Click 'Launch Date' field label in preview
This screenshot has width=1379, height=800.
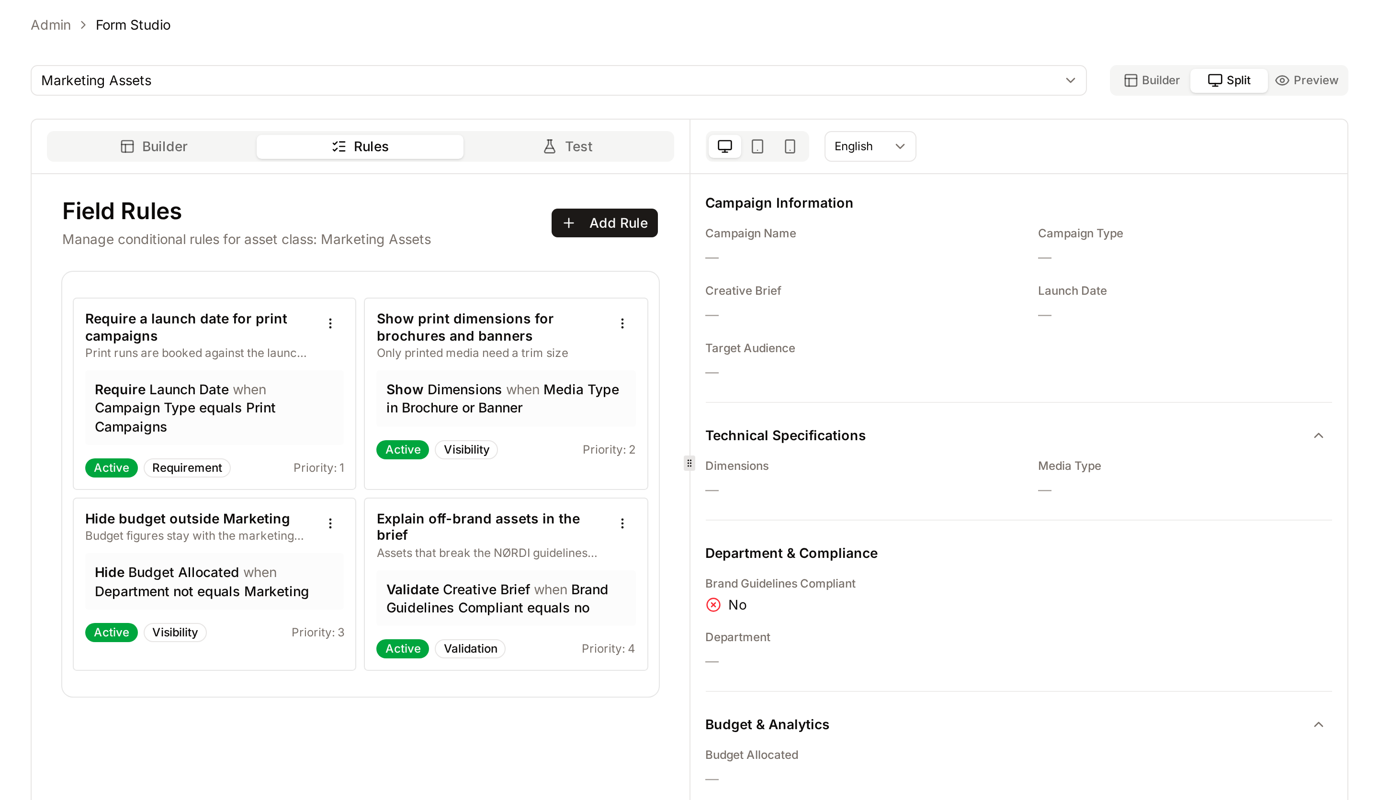coord(1072,290)
